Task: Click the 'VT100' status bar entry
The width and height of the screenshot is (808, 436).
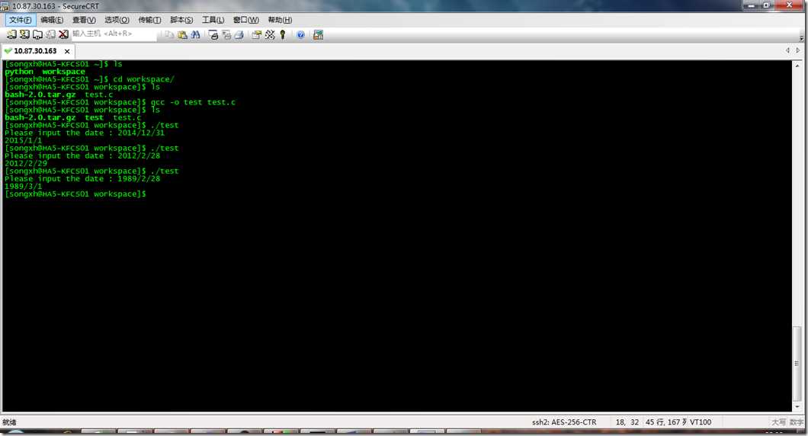Action: click(701, 422)
